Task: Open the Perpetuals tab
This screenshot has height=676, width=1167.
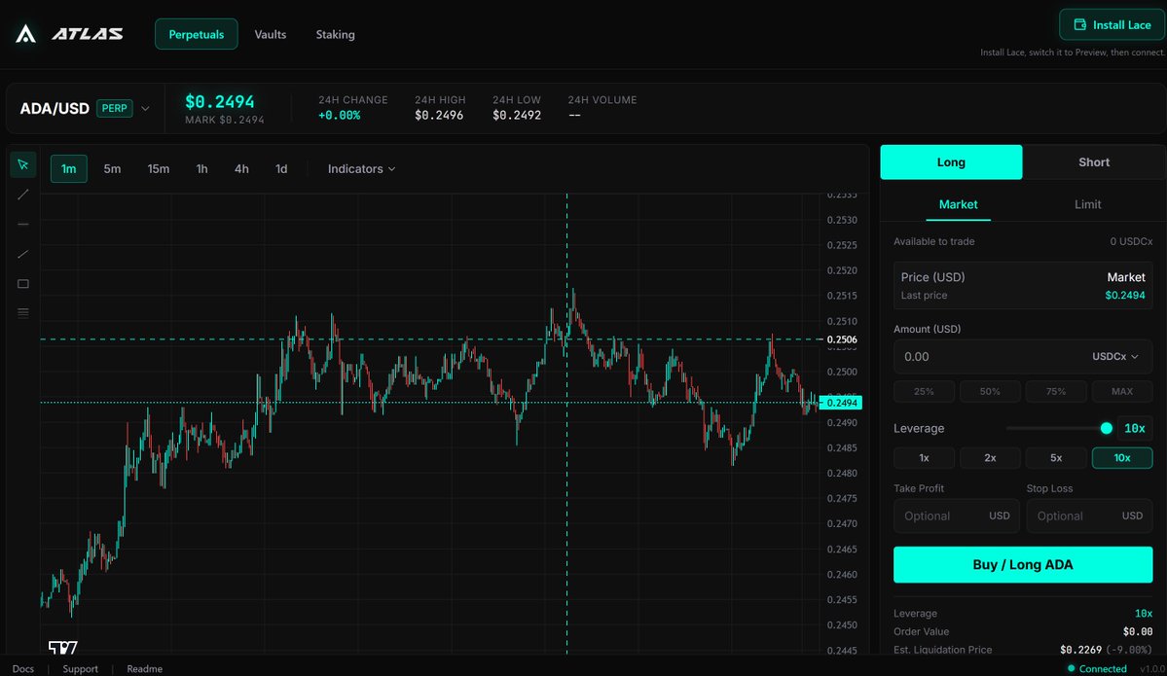Action: pos(197,34)
